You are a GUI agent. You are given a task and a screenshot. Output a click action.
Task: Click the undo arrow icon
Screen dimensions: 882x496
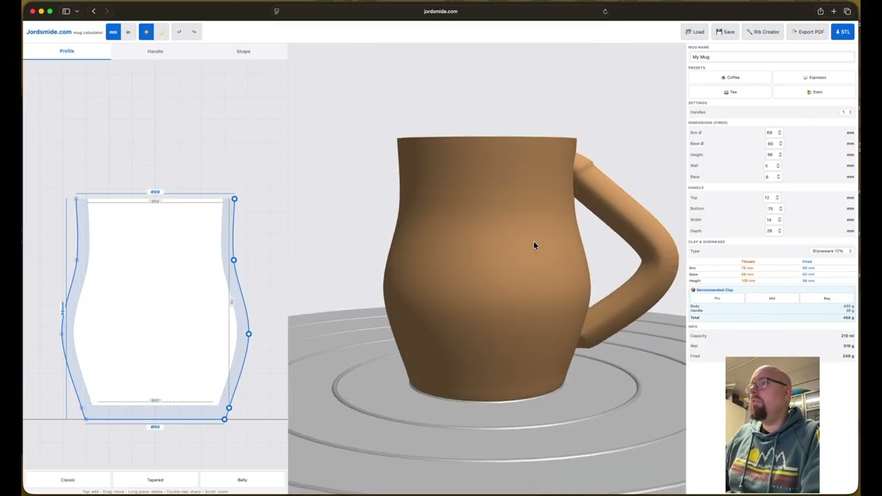pyautogui.click(x=179, y=32)
